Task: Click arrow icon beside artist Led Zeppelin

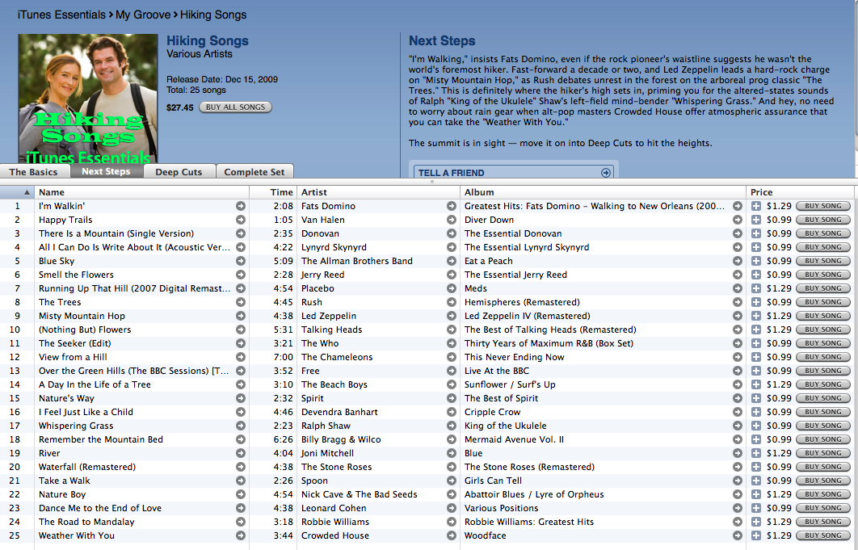Action: (452, 316)
